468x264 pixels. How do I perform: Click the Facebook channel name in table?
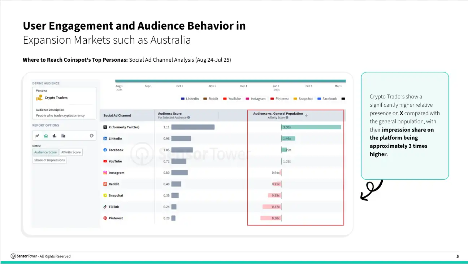[116, 150]
